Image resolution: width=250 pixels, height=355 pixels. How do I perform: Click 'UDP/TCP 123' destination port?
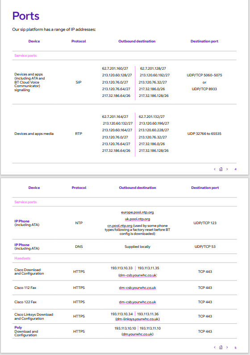[x=205, y=223]
